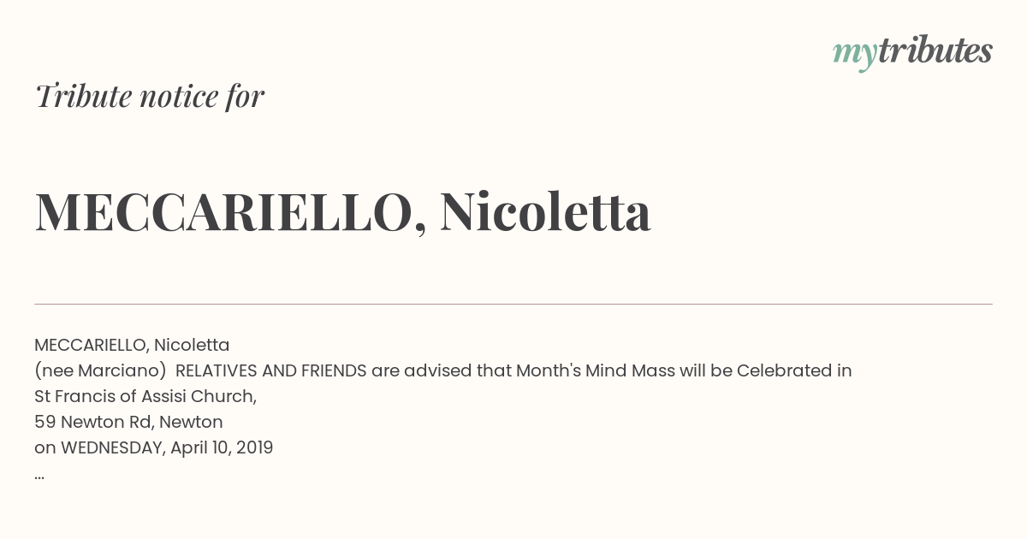Click the mytributes logo
Screen dimensions: 1027x539
click(912, 52)
